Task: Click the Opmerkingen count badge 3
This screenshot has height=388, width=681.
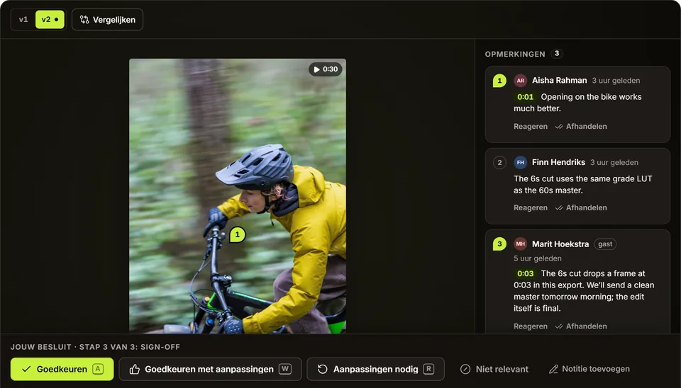Action: [x=557, y=53]
